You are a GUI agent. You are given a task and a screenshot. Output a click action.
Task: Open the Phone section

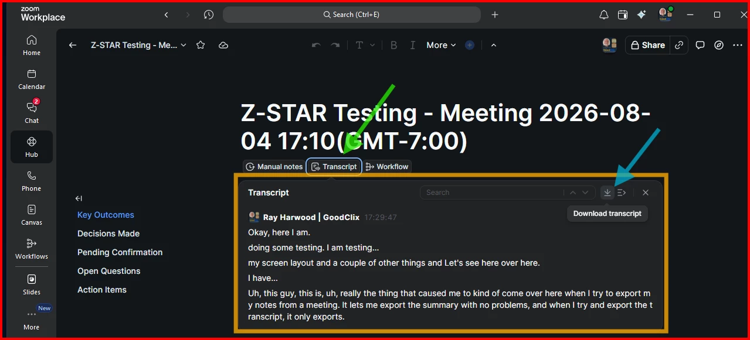point(32,181)
